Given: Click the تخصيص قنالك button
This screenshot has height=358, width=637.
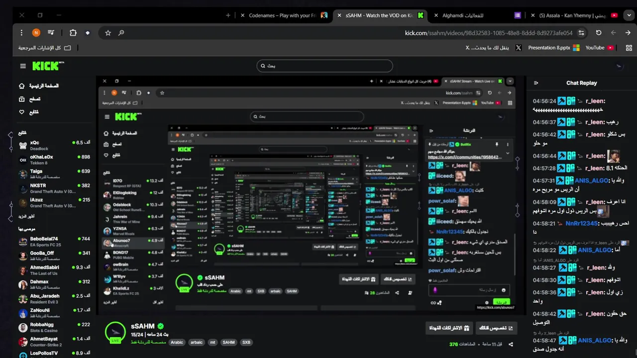Looking at the screenshot, I should pyautogui.click(x=496, y=328).
